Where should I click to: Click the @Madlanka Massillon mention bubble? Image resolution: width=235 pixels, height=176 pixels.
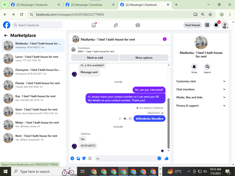[x=149, y=119]
